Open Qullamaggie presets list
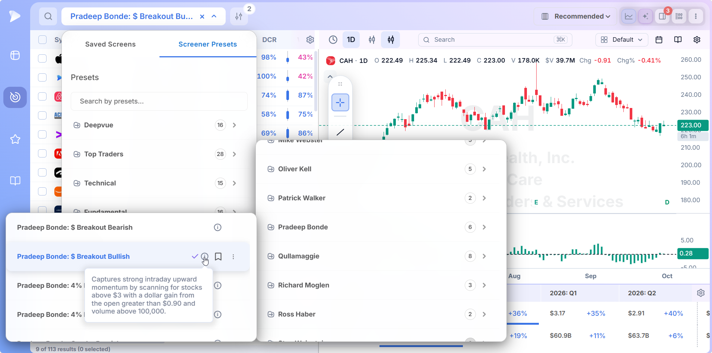Screen dimensions: 712x353 378,256
